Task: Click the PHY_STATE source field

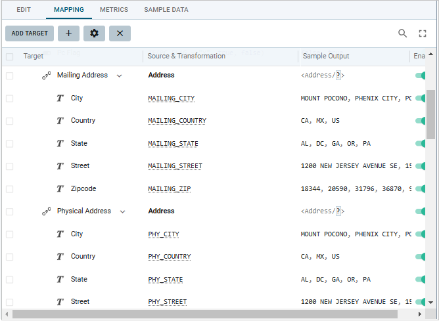Action: click(x=166, y=280)
